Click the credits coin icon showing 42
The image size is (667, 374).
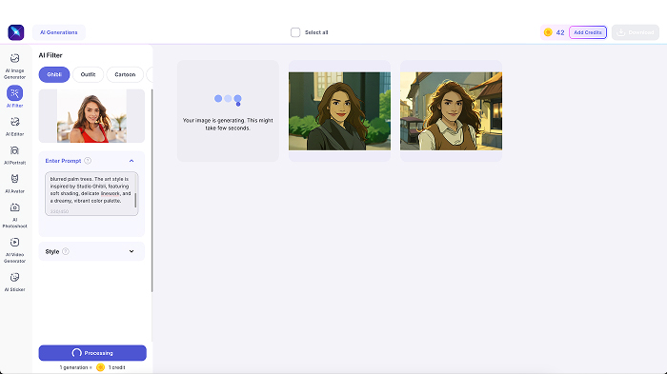coord(548,32)
